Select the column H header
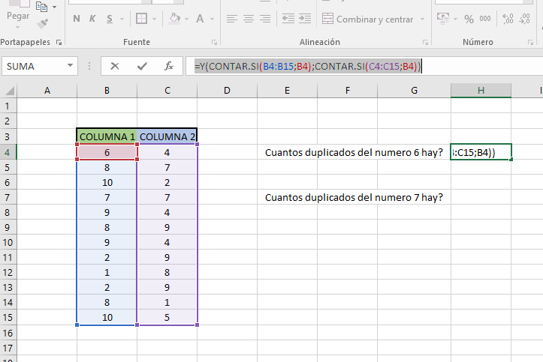The width and height of the screenshot is (543, 362). point(481,91)
